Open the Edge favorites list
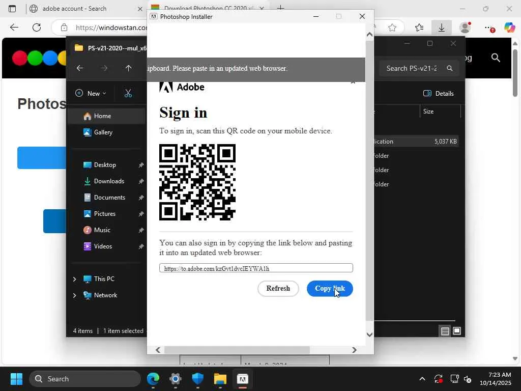This screenshot has height=391, width=521. (419, 27)
